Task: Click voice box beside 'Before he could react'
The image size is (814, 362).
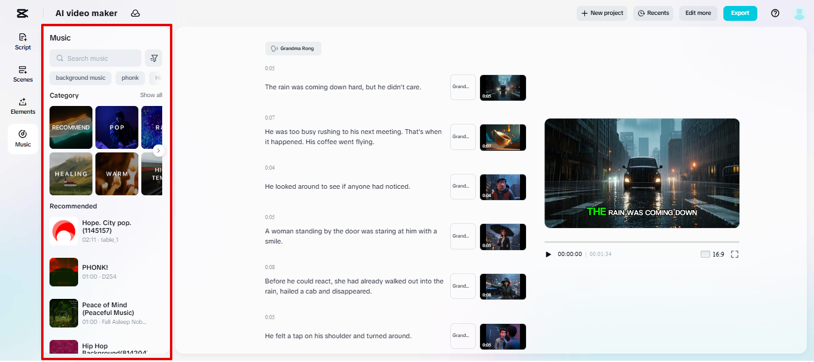Action: (463, 286)
